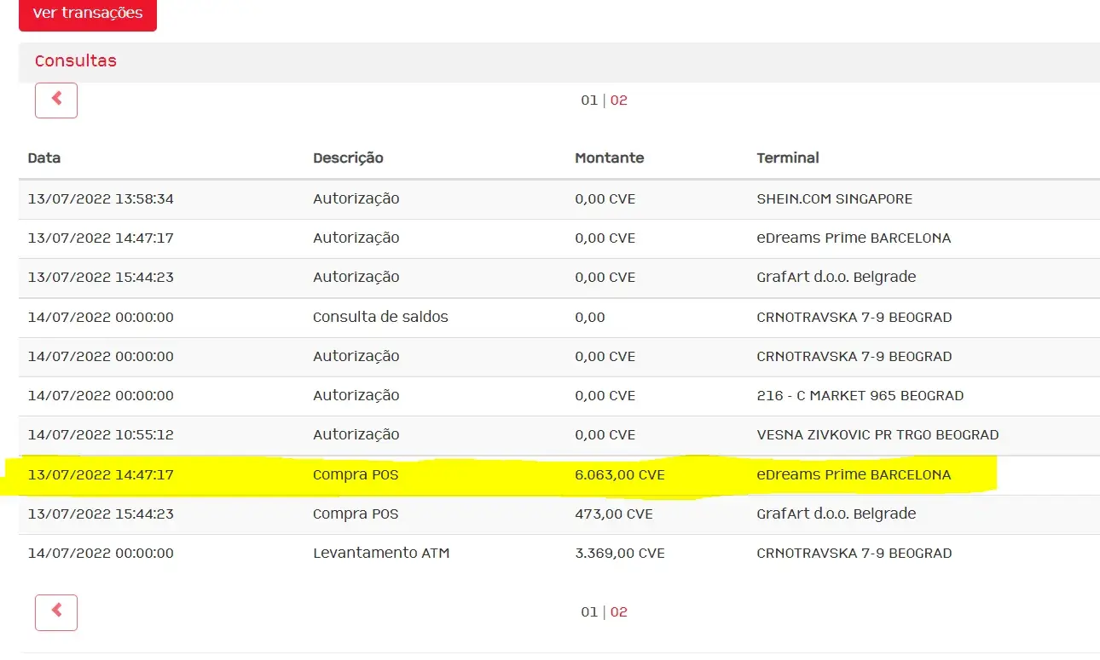Sort by the Data column header
This screenshot has height=660, width=1100.
(x=44, y=158)
